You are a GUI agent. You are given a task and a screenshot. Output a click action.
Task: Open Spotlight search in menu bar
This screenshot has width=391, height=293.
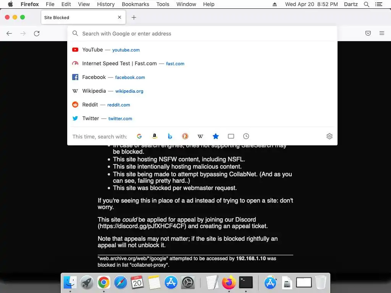point(367,4)
